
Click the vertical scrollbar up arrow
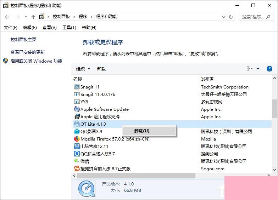(274, 78)
